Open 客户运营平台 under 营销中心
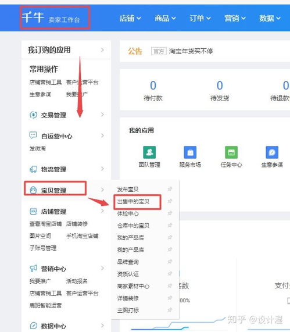The width and height of the screenshot is (290, 332). pyautogui.click(x=82, y=293)
